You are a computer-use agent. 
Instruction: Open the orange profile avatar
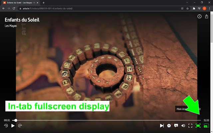click(x=204, y=8)
